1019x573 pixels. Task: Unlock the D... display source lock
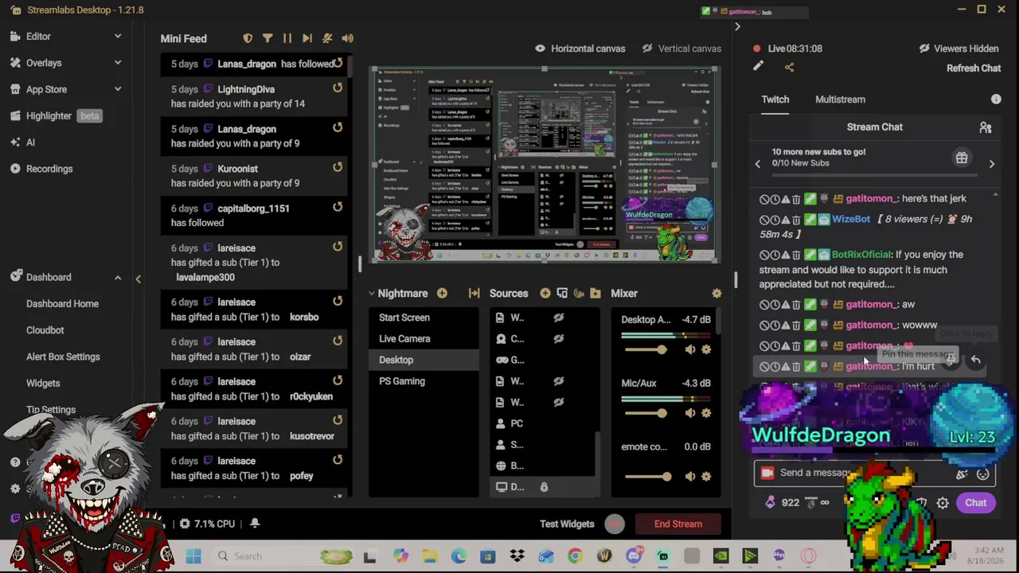[x=545, y=487]
